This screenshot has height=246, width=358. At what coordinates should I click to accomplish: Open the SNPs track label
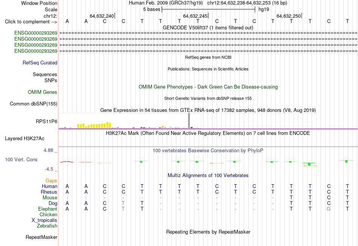pyautogui.click(x=51, y=80)
